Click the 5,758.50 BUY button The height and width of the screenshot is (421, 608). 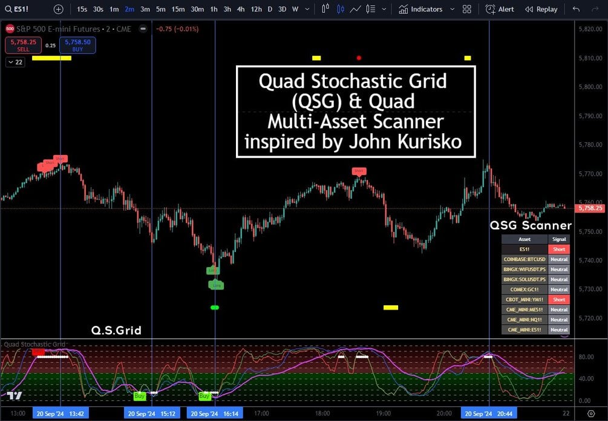tap(77, 45)
